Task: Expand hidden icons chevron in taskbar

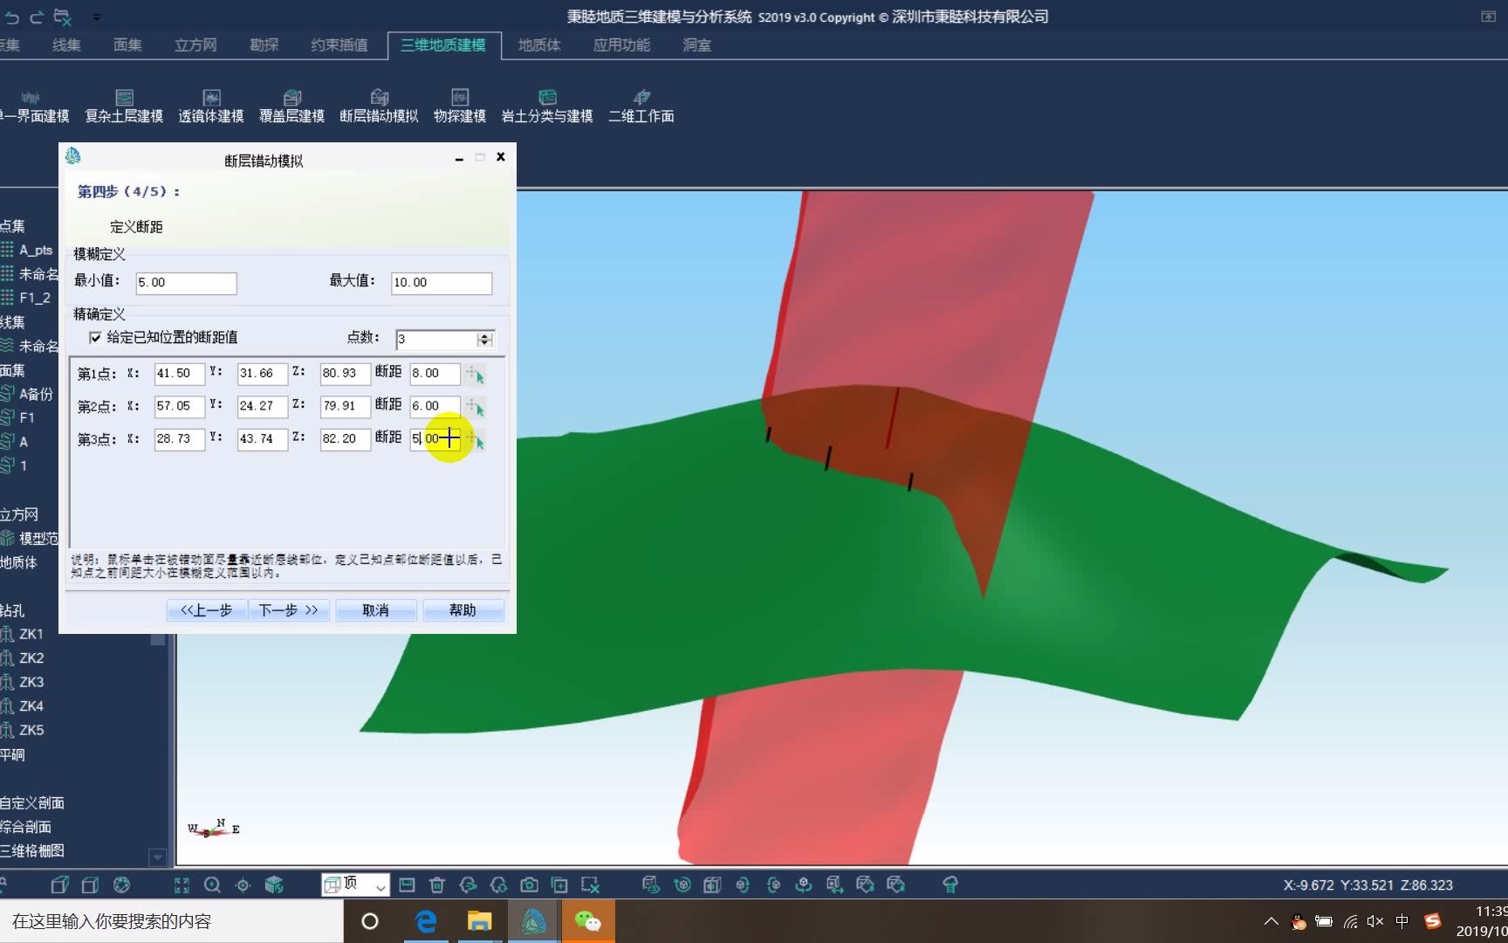Action: (x=1272, y=921)
